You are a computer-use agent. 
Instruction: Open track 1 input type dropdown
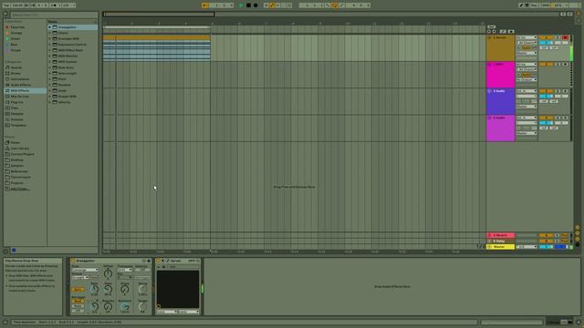click(x=527, y=37)
